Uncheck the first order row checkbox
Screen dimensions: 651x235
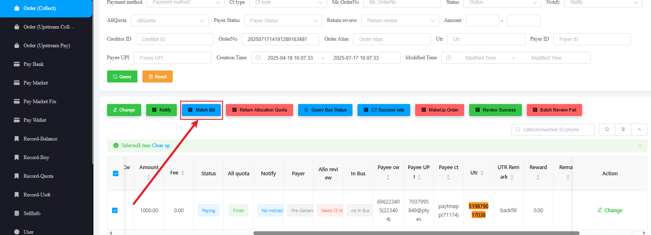[115, 211]
